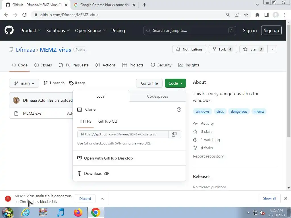Image resolution: width=291 pixels, height=218 pixels.
Task: Open the Insights tab
Action: pyautogui.click(x=189, y=65)
